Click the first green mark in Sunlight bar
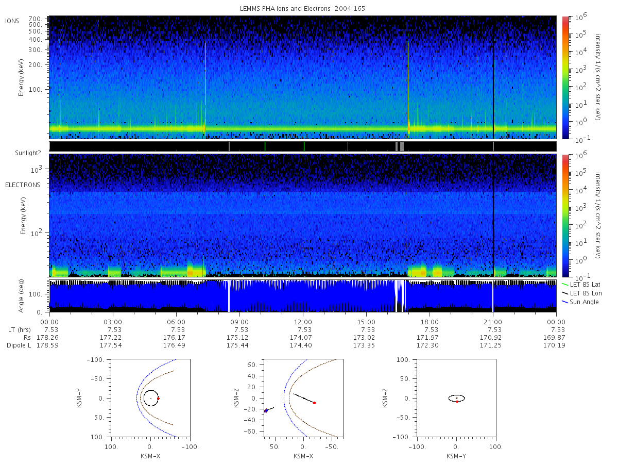The height and width of the screenshot is (464, 618). click(265, 146)
